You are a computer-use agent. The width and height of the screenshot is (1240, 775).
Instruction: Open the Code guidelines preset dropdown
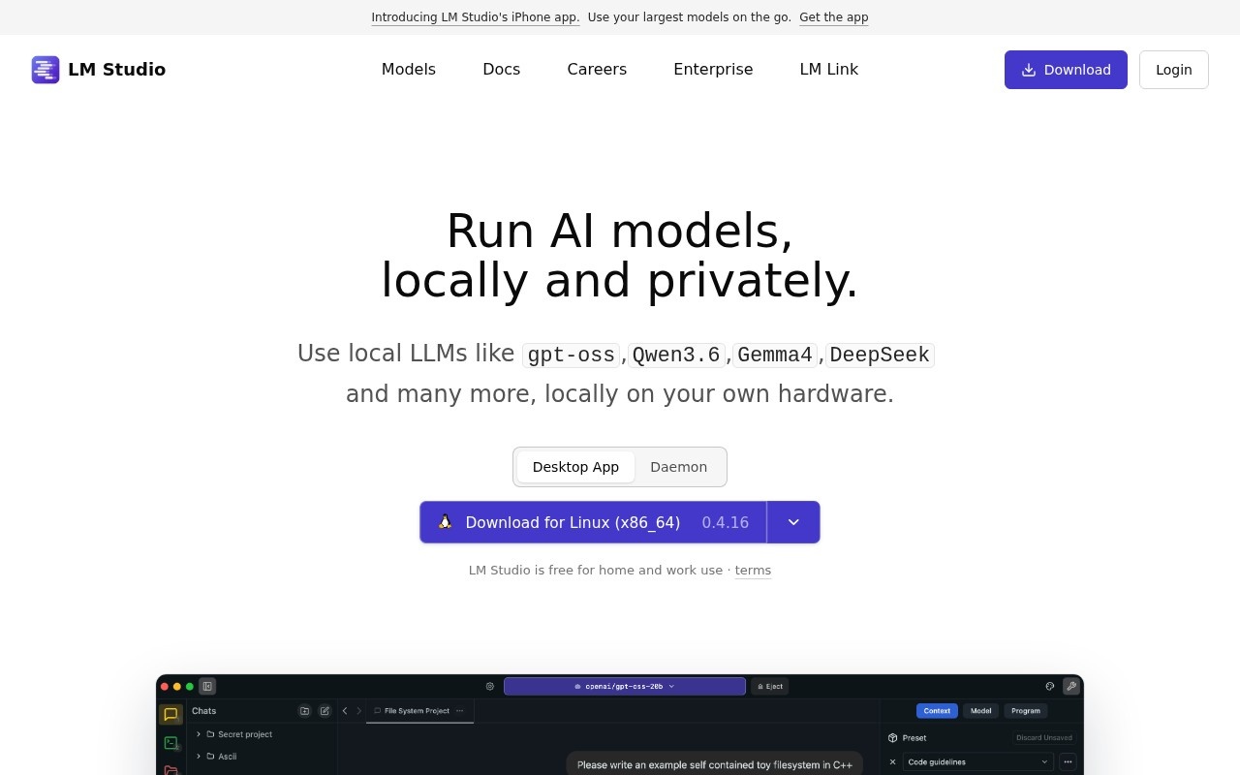pyautogui.click(x=977, y=762)
